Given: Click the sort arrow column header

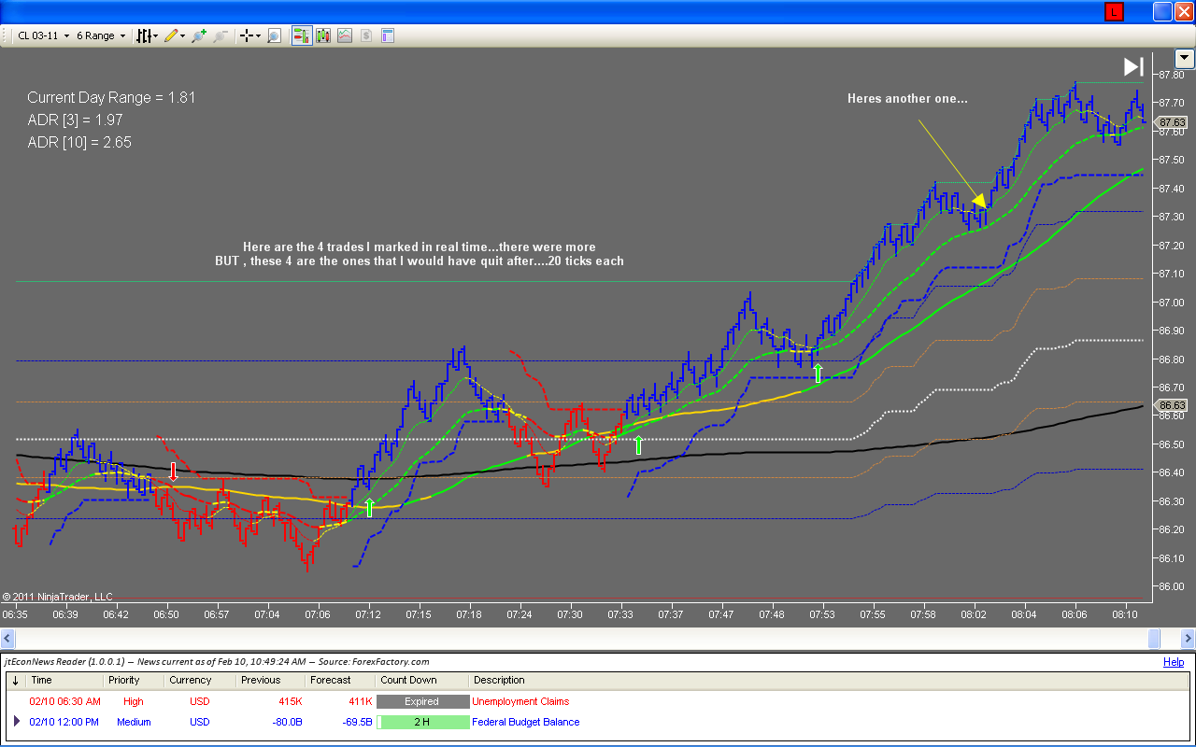Looking at the screenshot, I should coord(16,681).
